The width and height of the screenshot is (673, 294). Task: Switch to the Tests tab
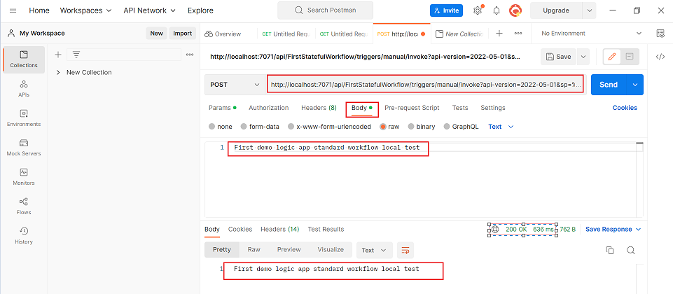[460, 108]
